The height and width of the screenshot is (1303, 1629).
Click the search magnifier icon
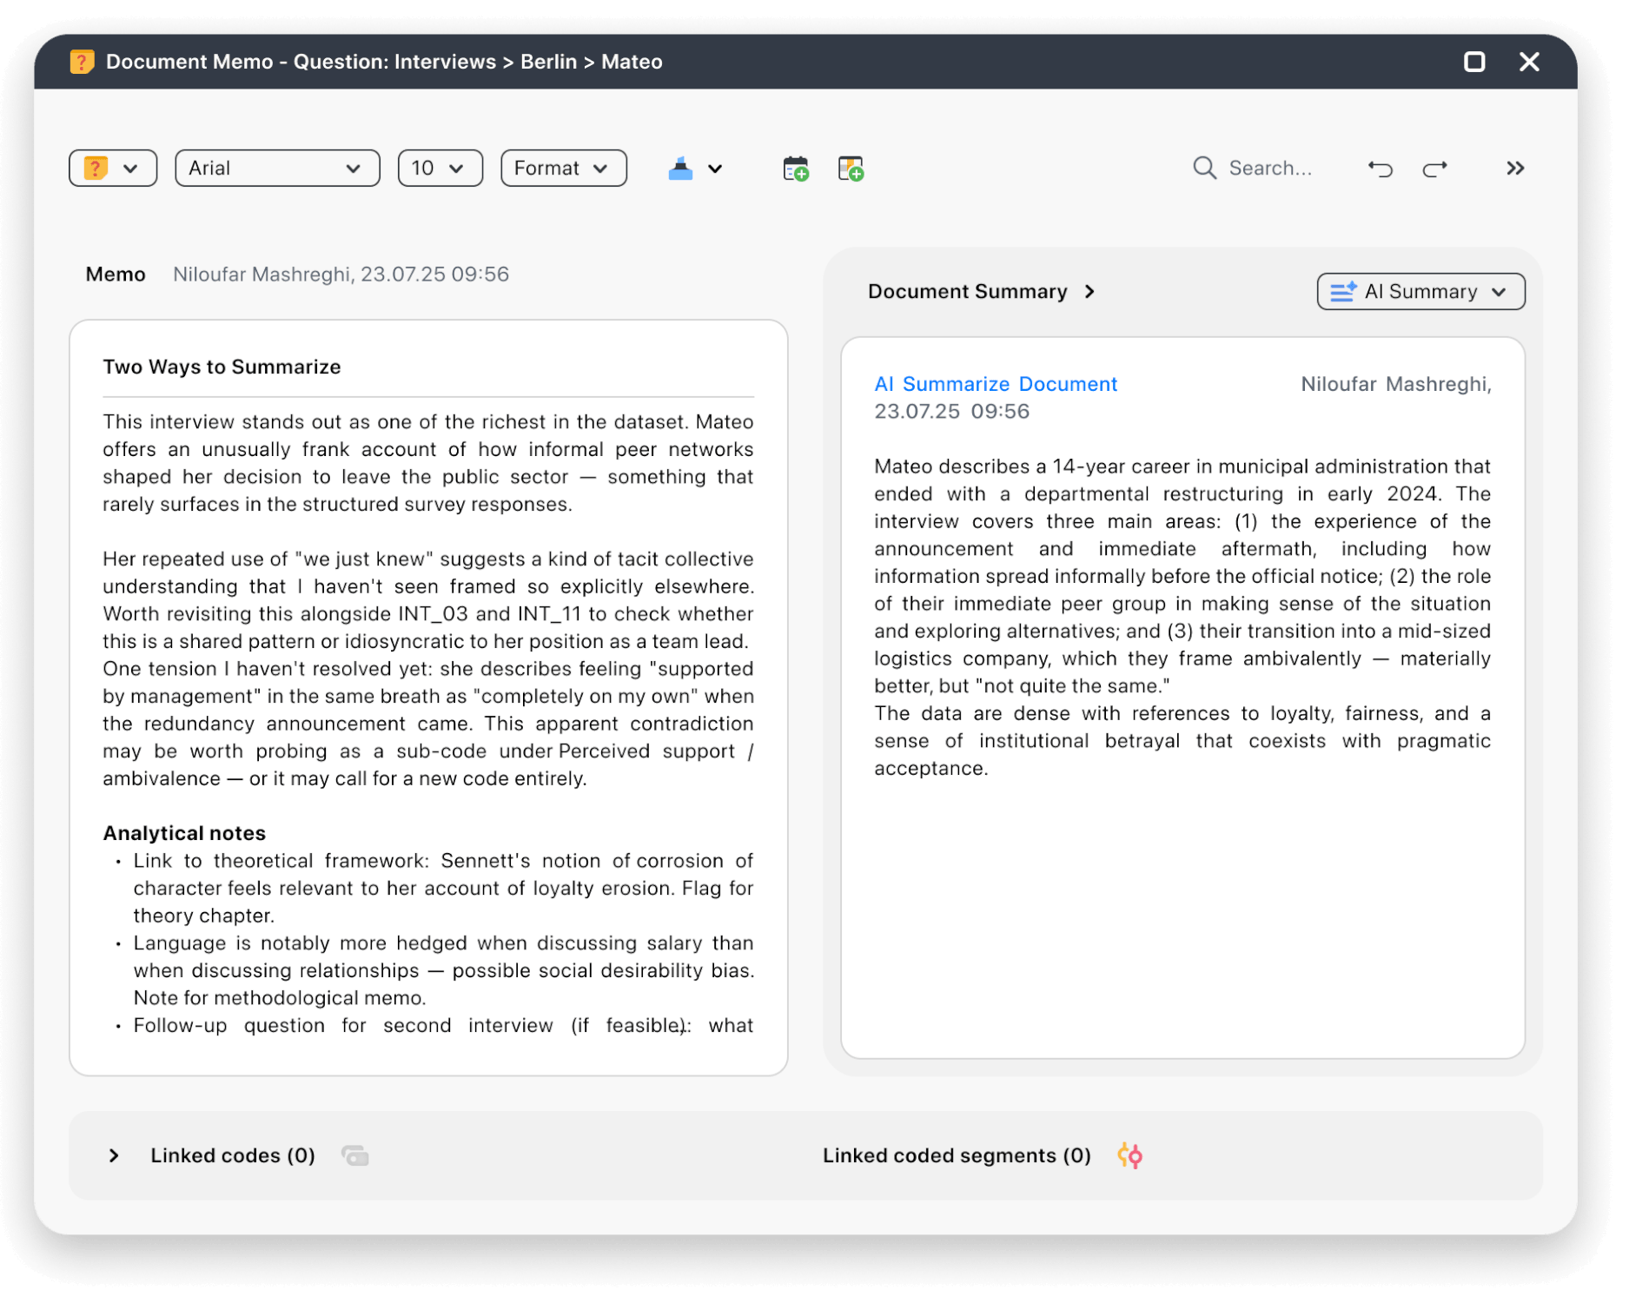(1204, 168)
